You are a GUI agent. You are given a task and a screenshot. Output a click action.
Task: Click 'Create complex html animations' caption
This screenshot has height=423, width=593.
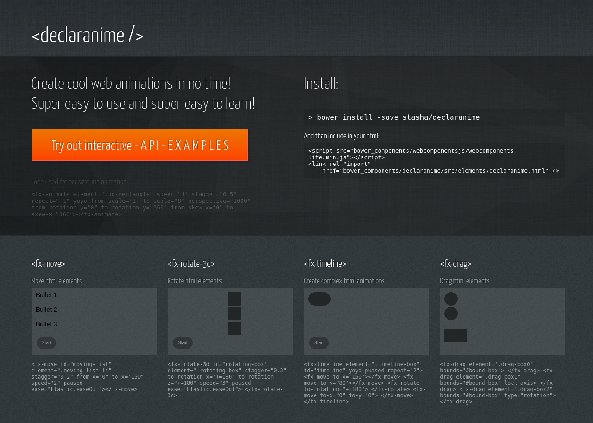click(344, 281)
